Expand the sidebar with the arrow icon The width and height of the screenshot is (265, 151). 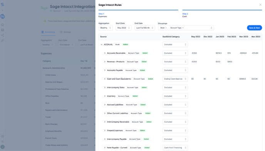tap(3, 10)
